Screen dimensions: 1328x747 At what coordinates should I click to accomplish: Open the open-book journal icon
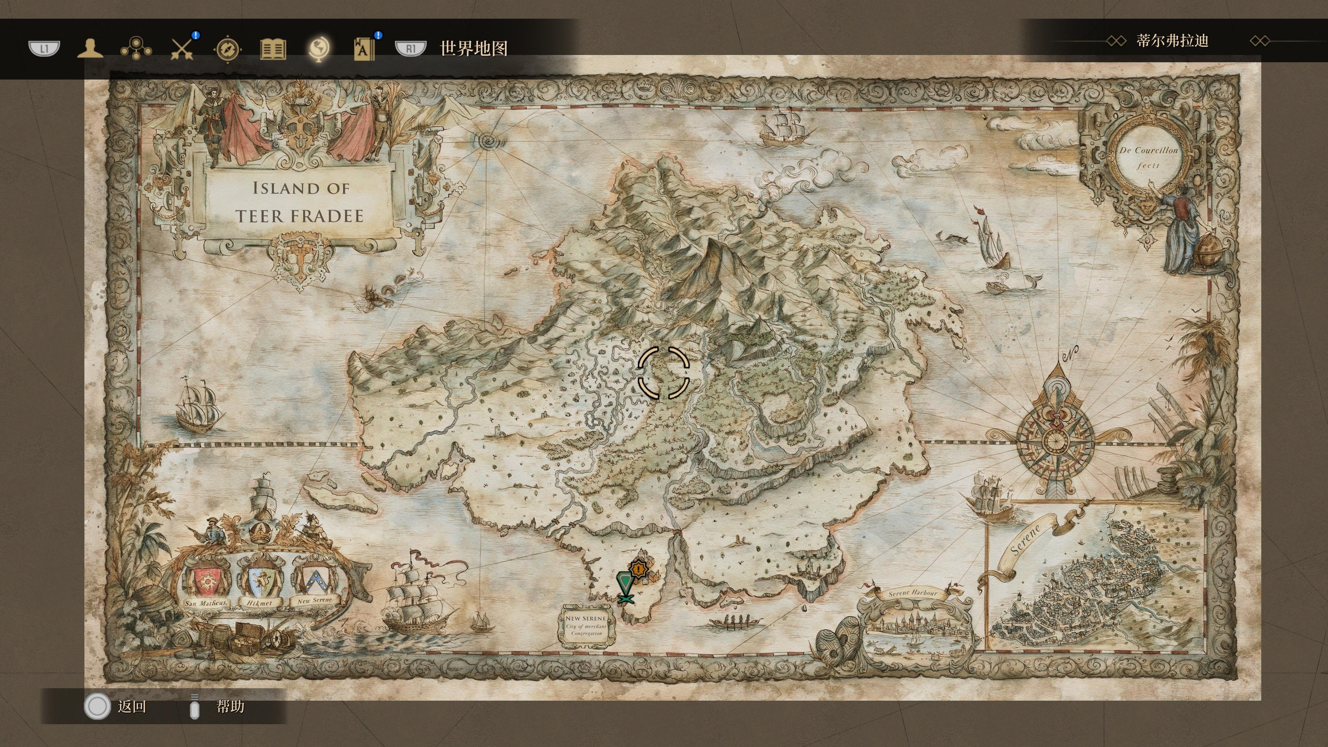pyautogui.click(x=273, y=49)
